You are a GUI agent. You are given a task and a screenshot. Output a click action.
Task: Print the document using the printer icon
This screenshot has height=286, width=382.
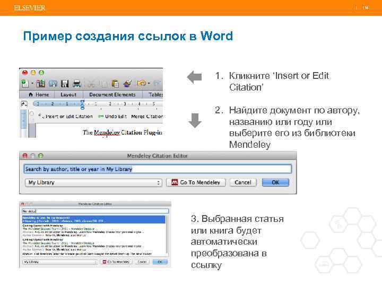click(x=77, y=84)
